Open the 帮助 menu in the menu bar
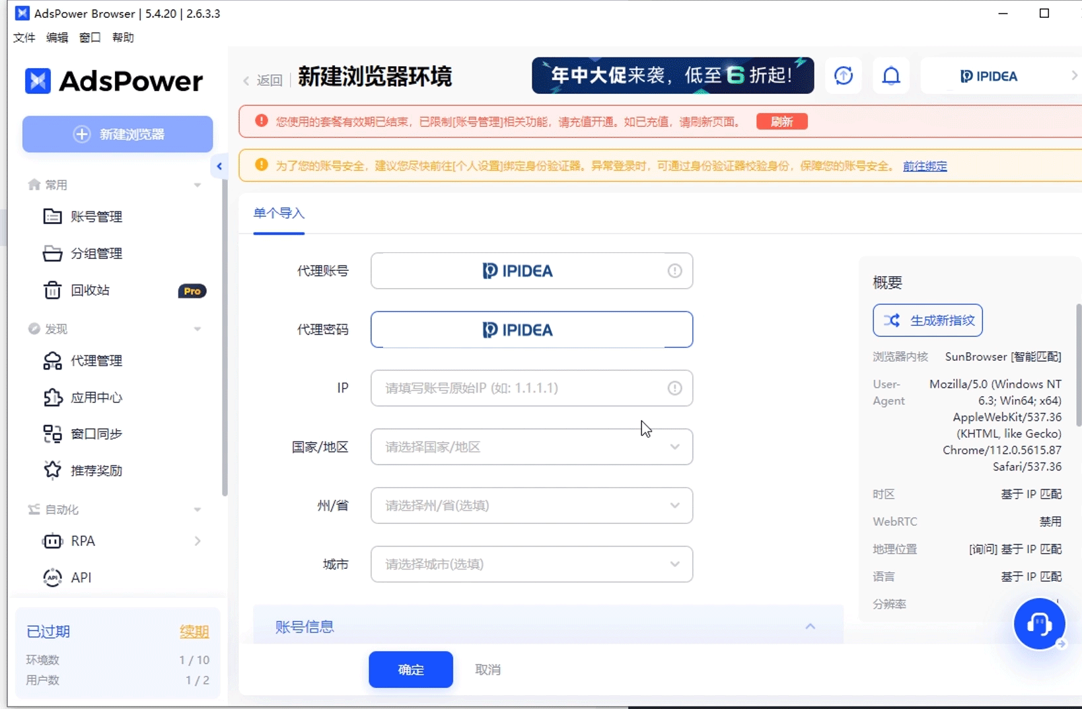Viewport: 1082px width, 709px height. tap(124, 38)
